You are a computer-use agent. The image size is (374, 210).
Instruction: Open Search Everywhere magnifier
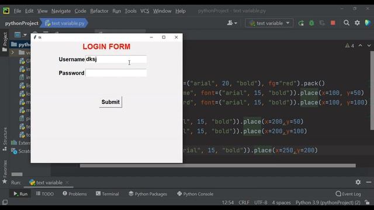[x=347, y=23]
